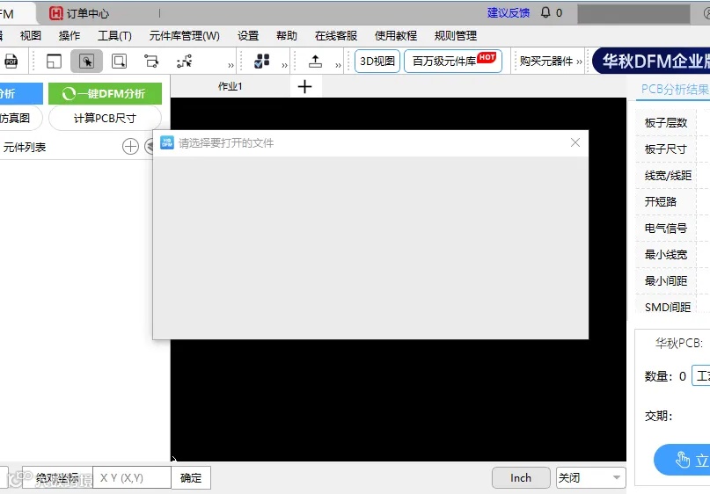Open the 工具(T) menu

114,36
